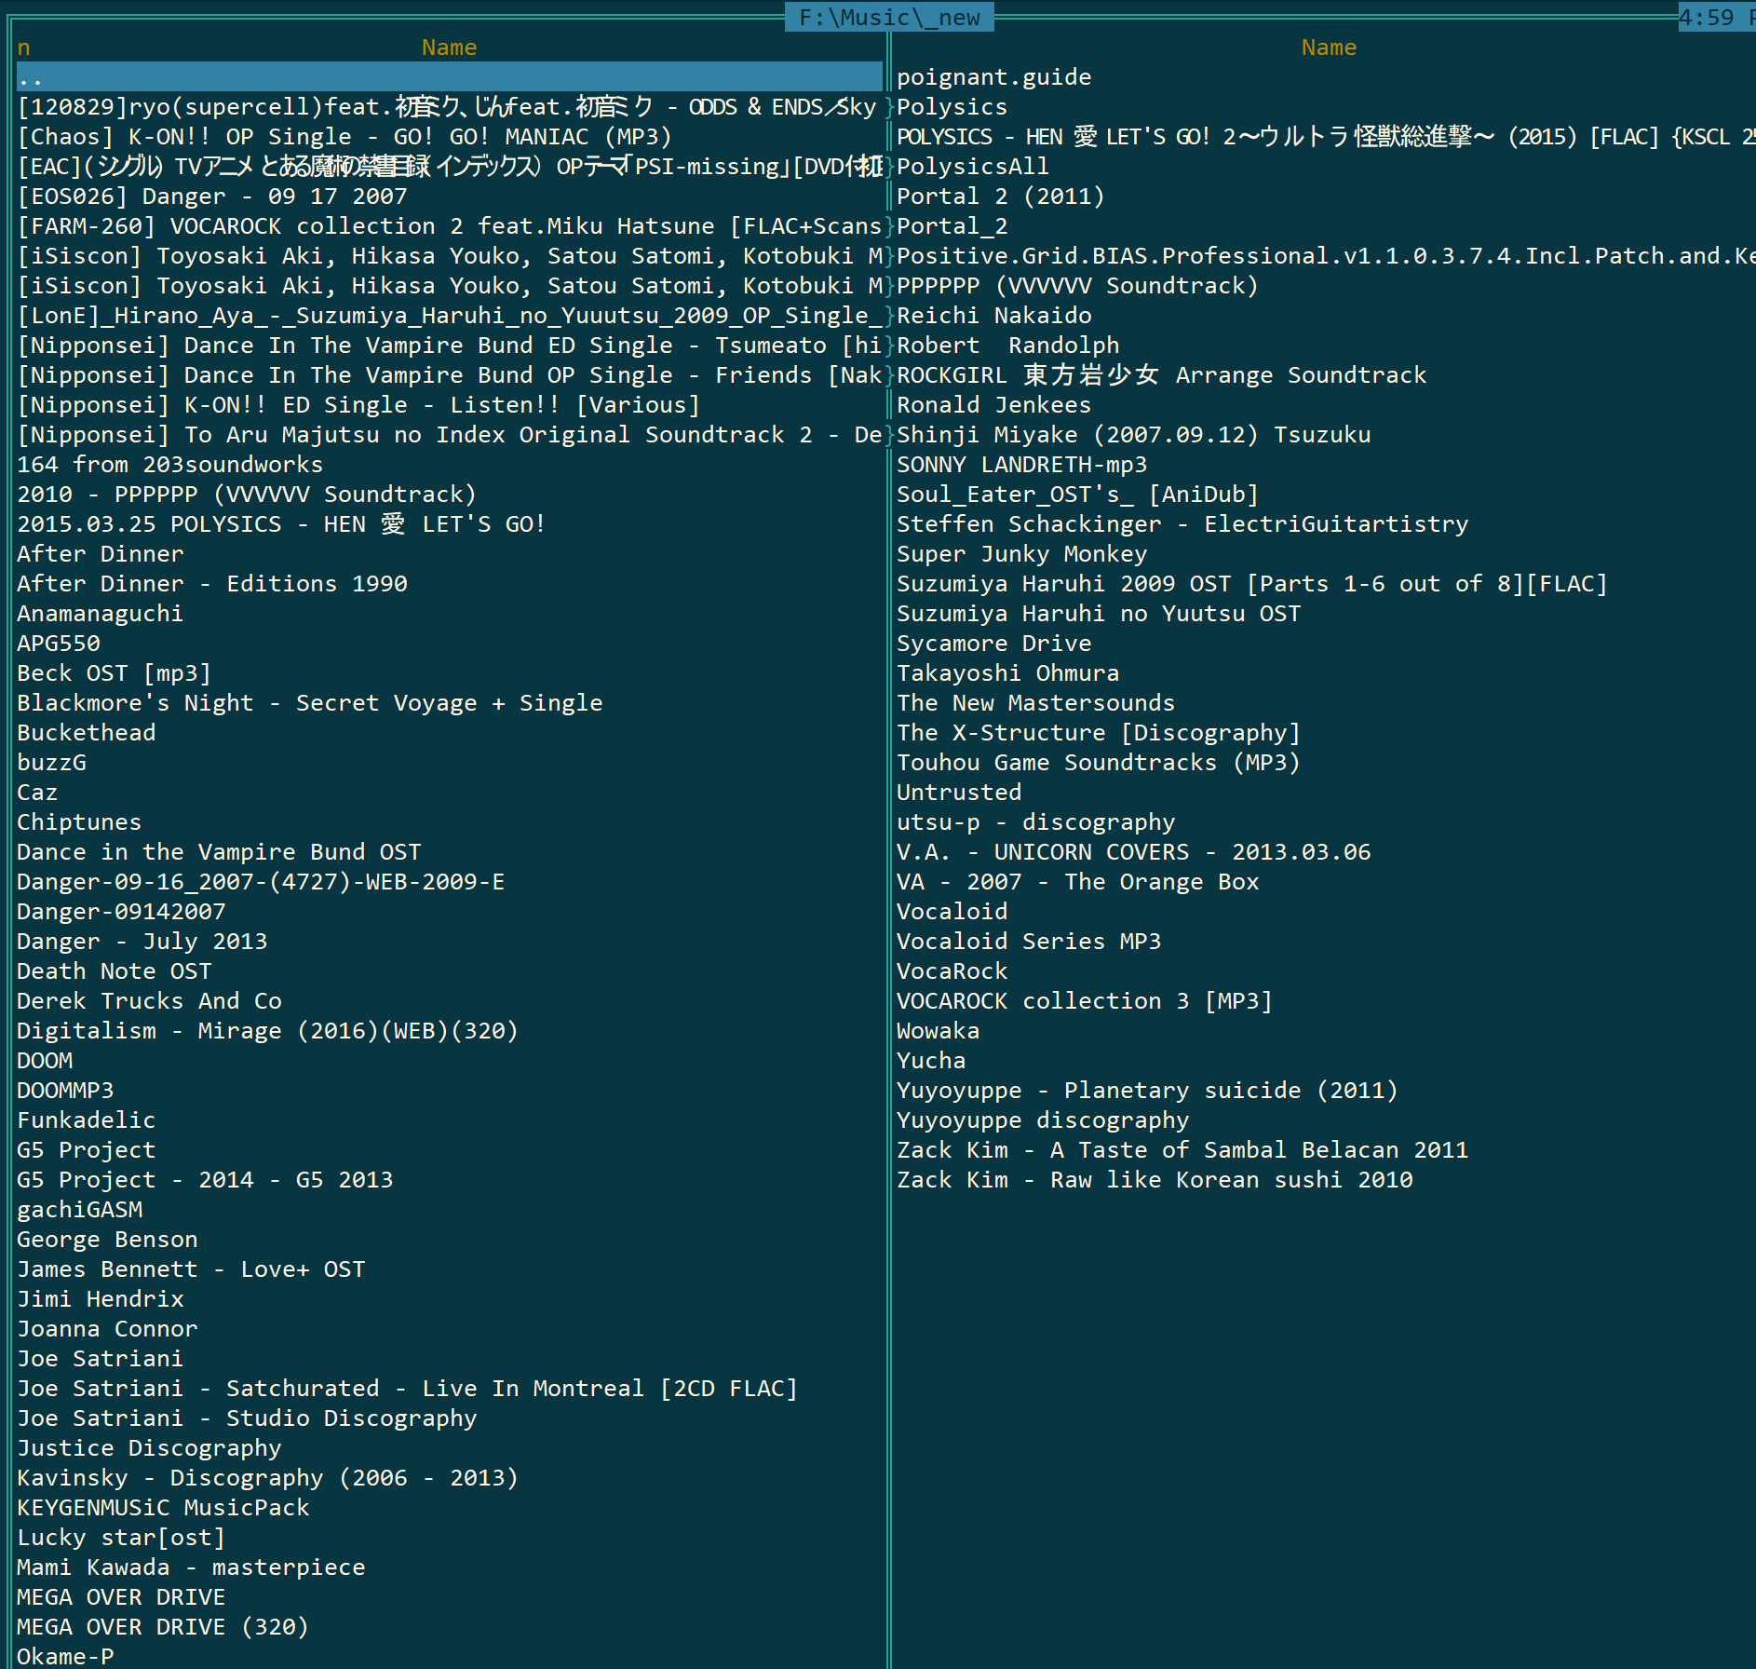Select 'Dance In The Vampire Bund OP Single' entry
1756x1669 pixels.
(449, 375)
